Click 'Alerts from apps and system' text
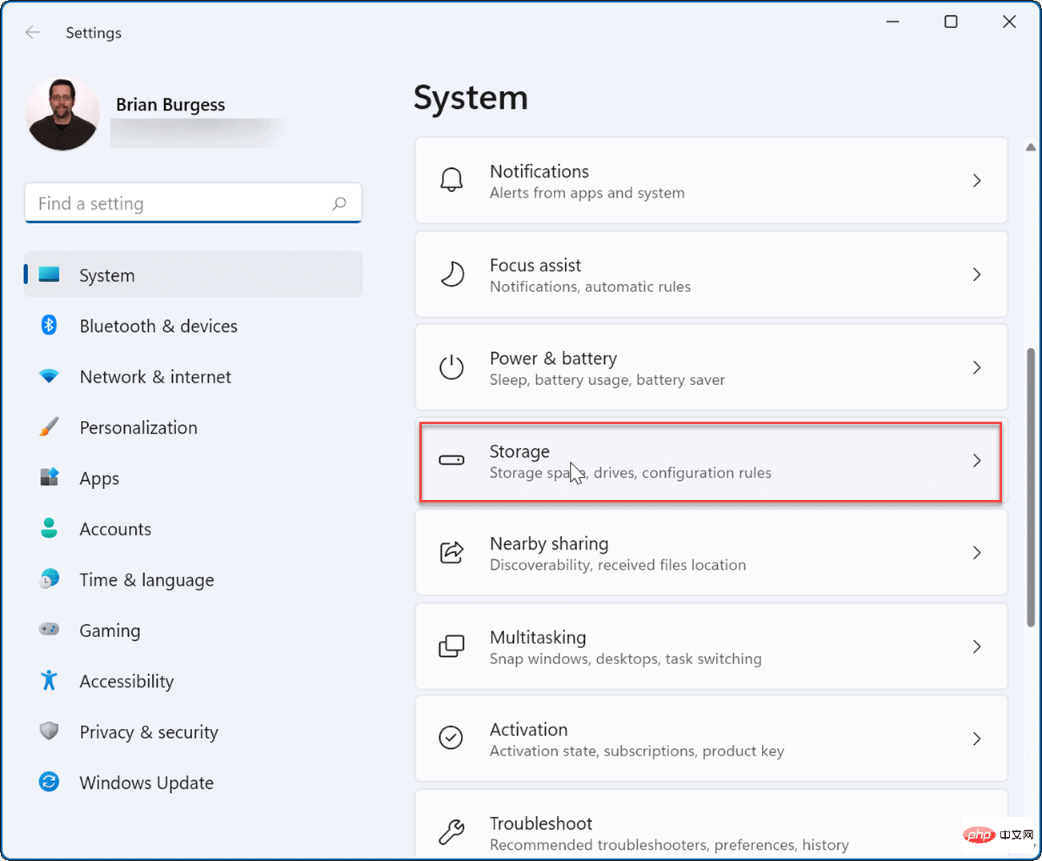This screenshot has width=1042, height=861. coord(587,193)
